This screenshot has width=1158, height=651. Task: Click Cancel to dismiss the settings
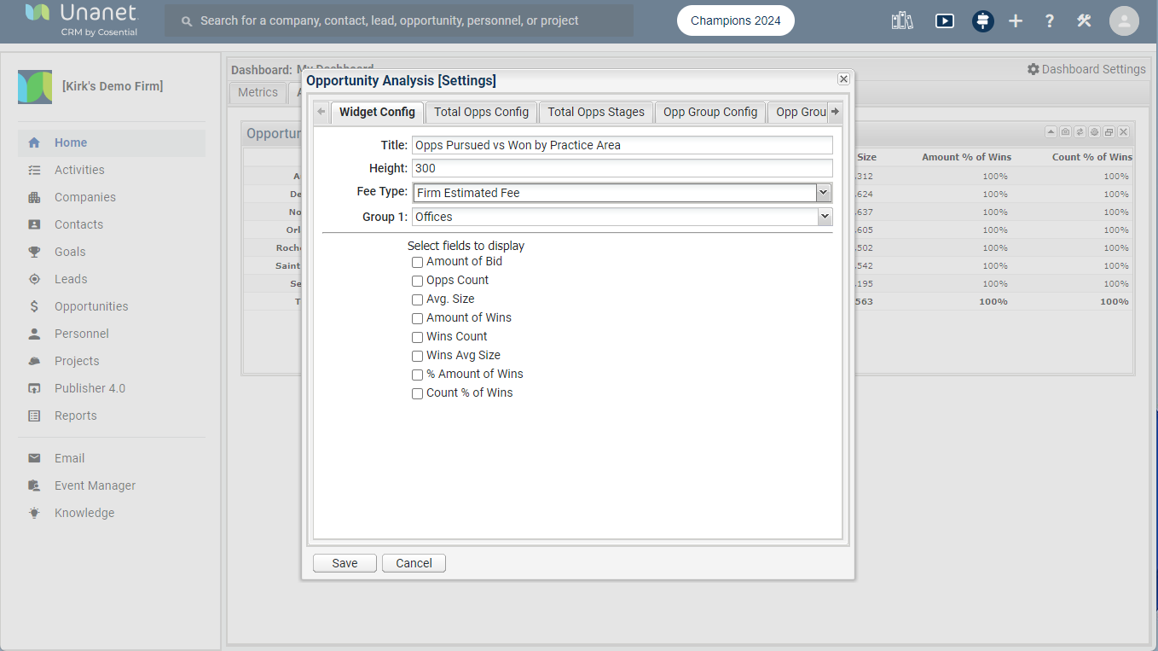pyautogui.click(x=414, y=563)
